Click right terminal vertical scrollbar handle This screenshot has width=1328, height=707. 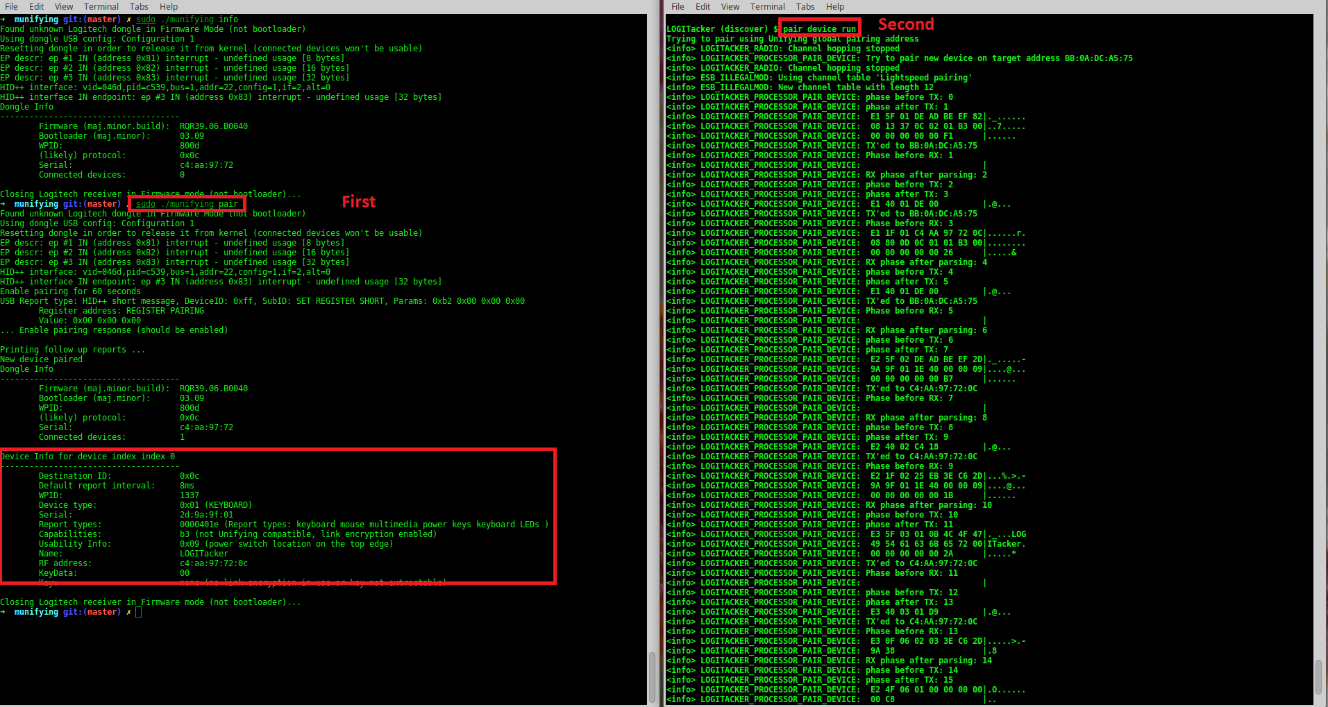(1318, 677)
